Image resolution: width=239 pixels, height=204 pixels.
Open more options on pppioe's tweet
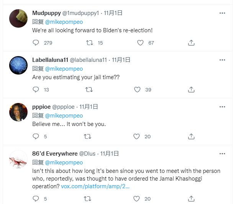pyautogui.click(x=222, y=107)
